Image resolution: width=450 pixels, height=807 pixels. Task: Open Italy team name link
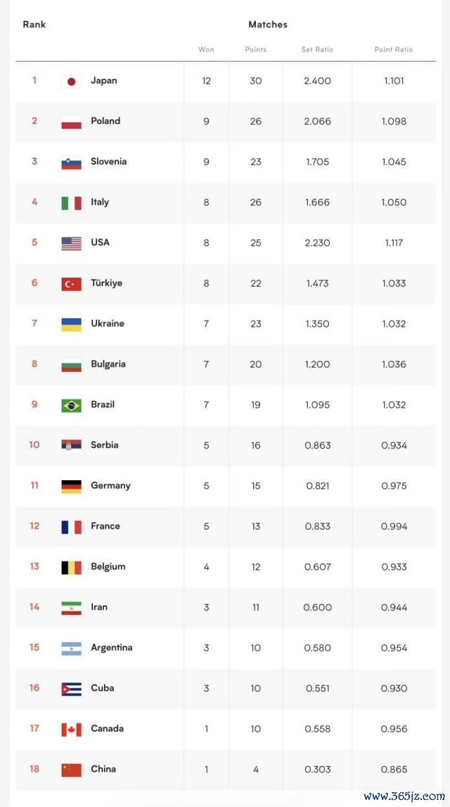[100, 201]
